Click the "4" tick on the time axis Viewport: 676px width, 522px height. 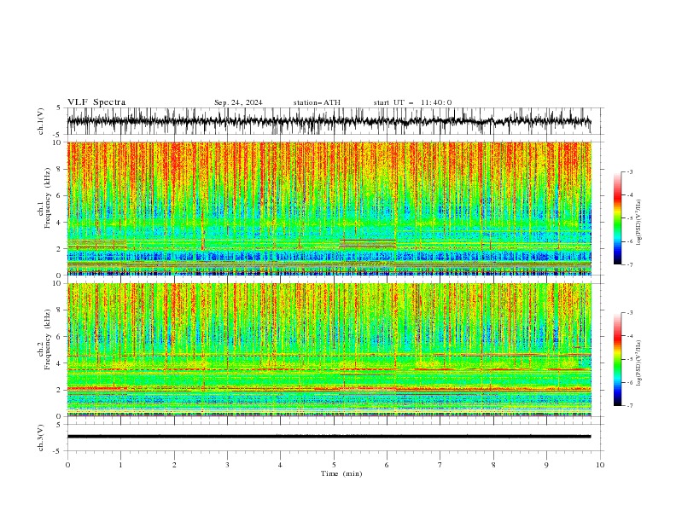tap(280, 465)
